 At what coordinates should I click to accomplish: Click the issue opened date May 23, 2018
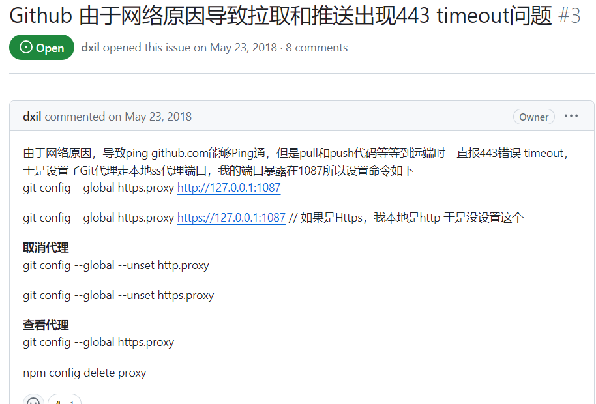pyautogui.click(x=243, y=48)
